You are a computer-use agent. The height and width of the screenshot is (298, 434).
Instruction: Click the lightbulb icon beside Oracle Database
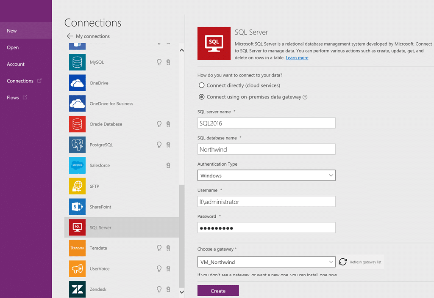(159, 124)
